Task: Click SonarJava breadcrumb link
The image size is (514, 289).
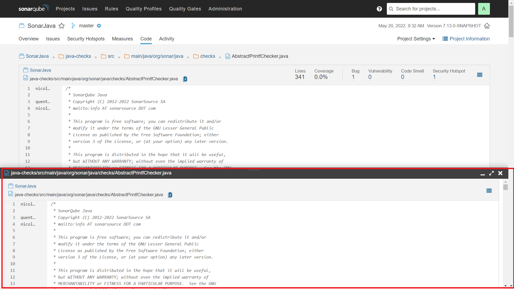Action: click(x=37, y=56)
